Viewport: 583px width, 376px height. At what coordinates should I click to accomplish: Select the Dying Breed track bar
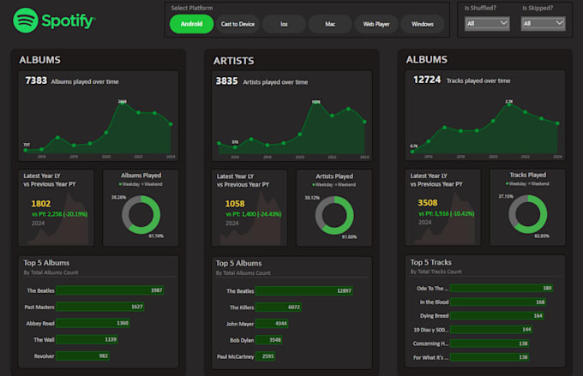496,315
